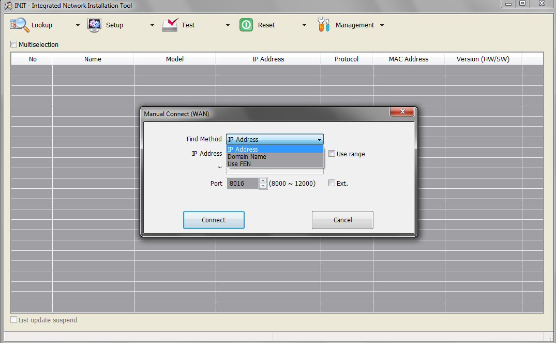Open the Setup monitor icon
This screenshot has height=343, width=556.
coord(94,25)
